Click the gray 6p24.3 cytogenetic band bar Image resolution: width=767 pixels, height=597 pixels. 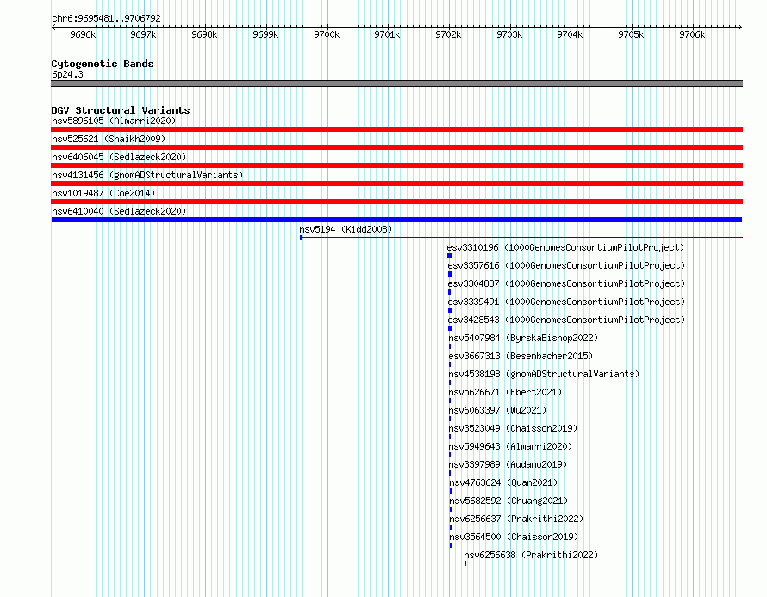click(x=396, y=84)
